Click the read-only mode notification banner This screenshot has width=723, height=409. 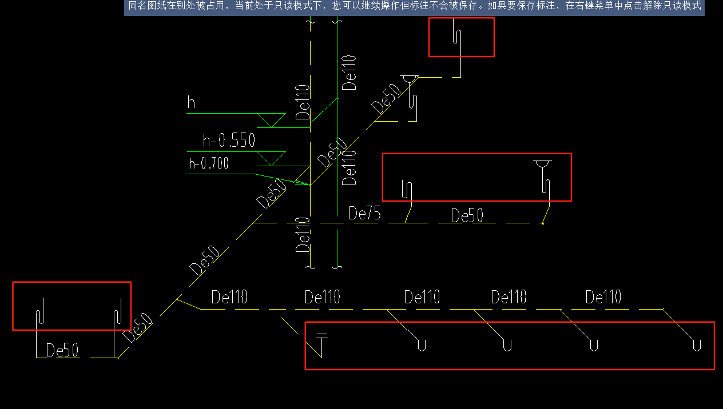point(414,7)
